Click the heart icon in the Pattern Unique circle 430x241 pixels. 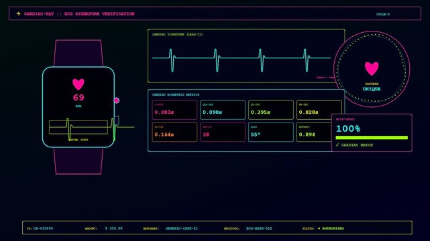point(372,68)
